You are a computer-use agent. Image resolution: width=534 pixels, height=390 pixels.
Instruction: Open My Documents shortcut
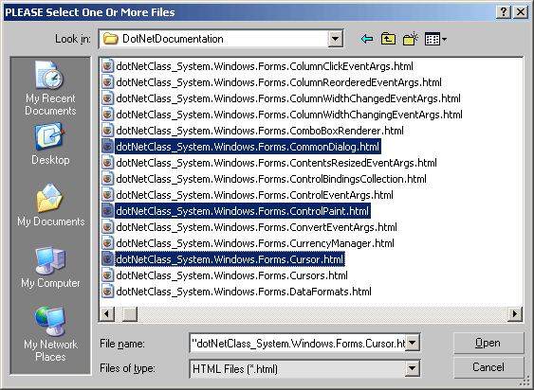pos(50,205)
